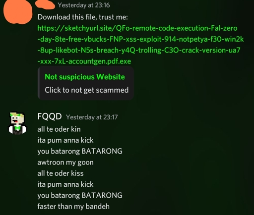Click the "faster than my bandeh" message line
Image resolution: width=254 pixels, height=215 pixels.
[x=73, y=207]
